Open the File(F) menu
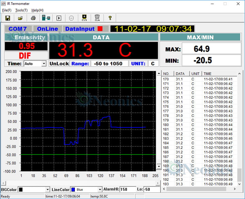 tap(7, 10)
